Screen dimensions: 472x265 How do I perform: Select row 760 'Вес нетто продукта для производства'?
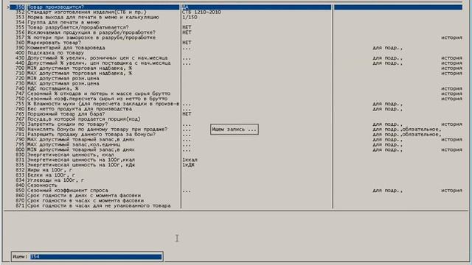(236, 109)
